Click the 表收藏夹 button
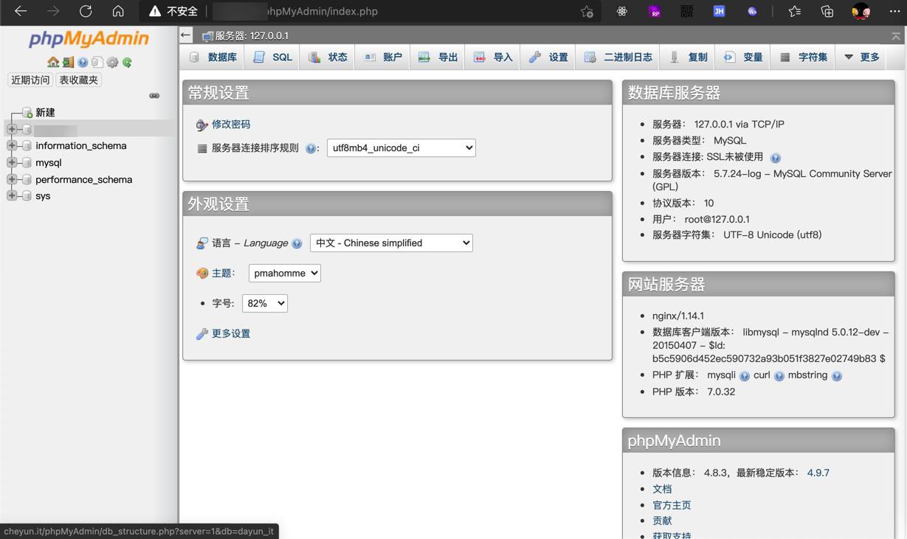Image resolution: width=907 pixels, height=539 pixels. click(x=78, y=80)
